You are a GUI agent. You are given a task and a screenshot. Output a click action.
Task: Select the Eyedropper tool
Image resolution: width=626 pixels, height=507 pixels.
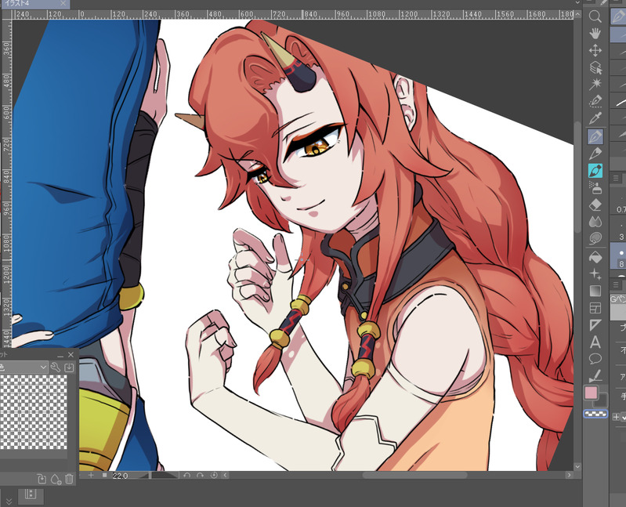point(595,118)
